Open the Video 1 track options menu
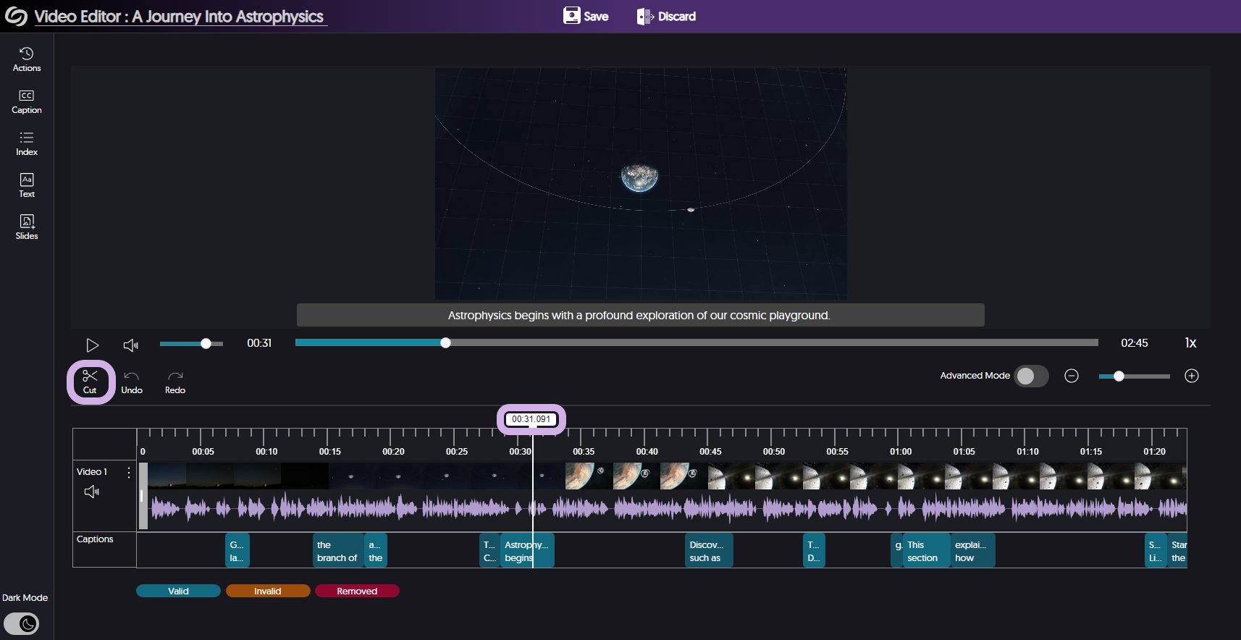 [129, 473]
